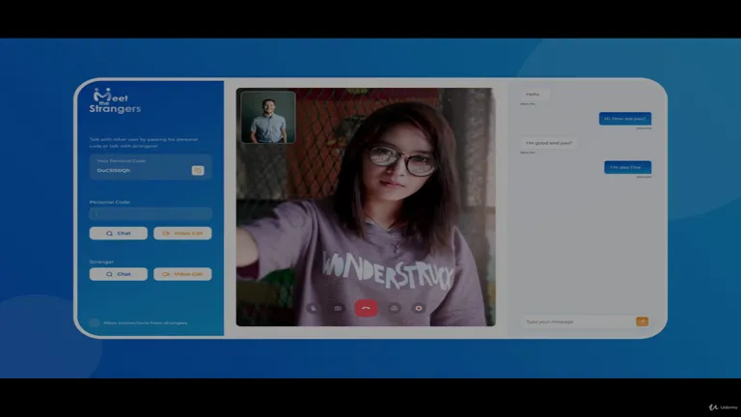Click Chat button under Personal Code
Image resolution: width=741 pixels, height=417 pixels.
(118, 233)
